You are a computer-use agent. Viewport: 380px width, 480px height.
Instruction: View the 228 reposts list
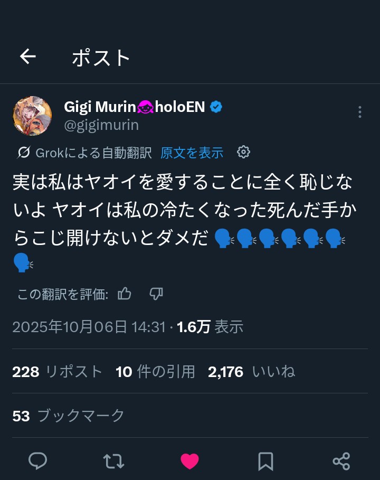pyautogui.click(x=57, y=372)
